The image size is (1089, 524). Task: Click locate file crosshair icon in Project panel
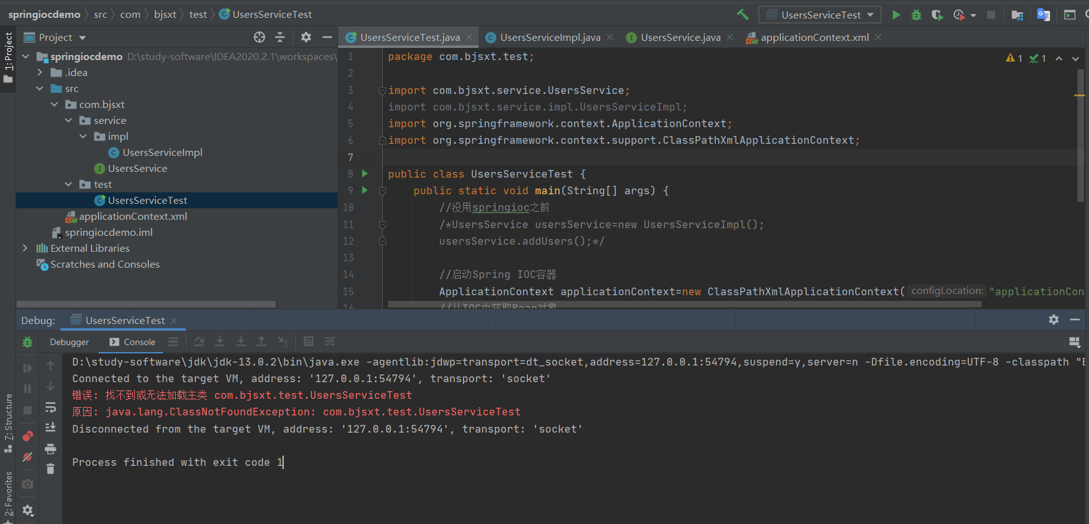pyautogui.click(x=259, y=37)
